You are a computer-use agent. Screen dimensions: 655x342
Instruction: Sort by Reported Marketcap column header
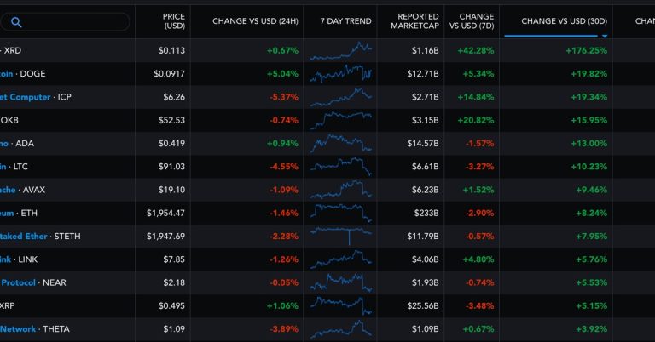414,20
